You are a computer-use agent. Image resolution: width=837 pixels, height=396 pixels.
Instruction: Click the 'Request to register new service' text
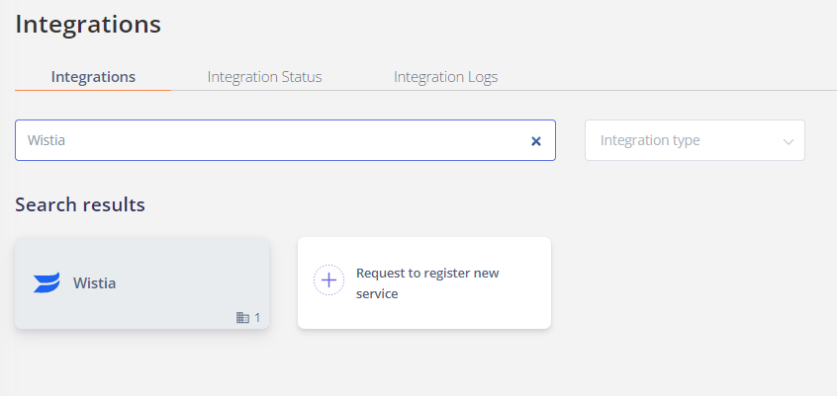(427, 283)
